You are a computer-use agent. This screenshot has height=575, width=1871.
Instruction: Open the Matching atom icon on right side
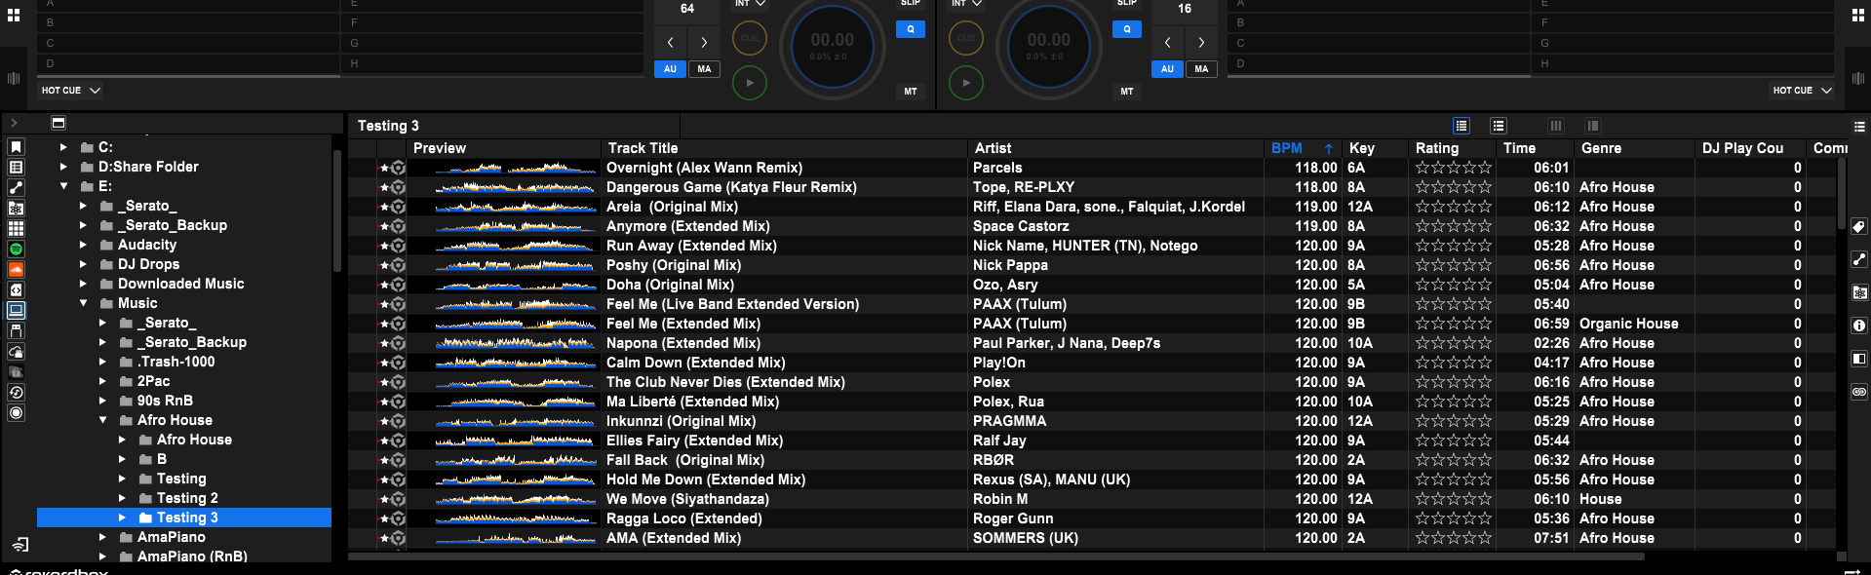1859,292
